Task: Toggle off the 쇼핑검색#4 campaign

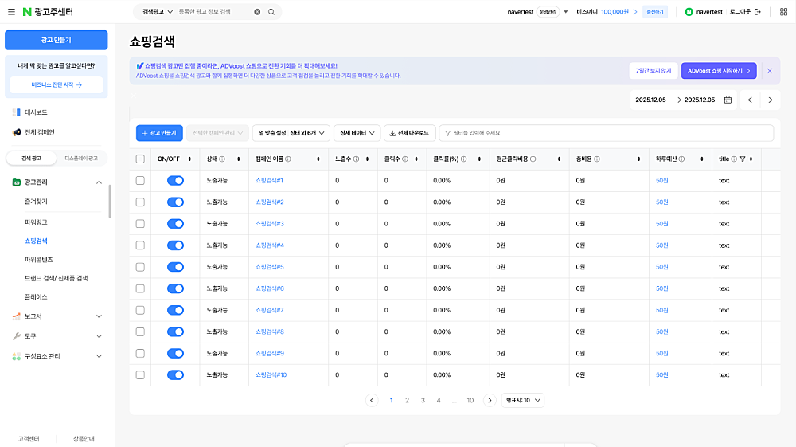Action: (175, 245)
